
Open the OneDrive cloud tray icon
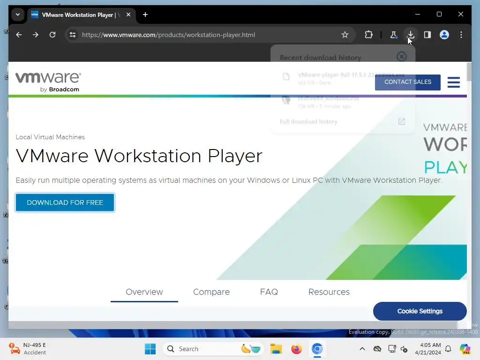coord(377,349)
